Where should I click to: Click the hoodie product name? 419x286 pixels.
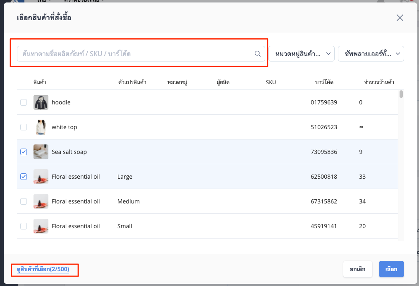click(61, 102)
